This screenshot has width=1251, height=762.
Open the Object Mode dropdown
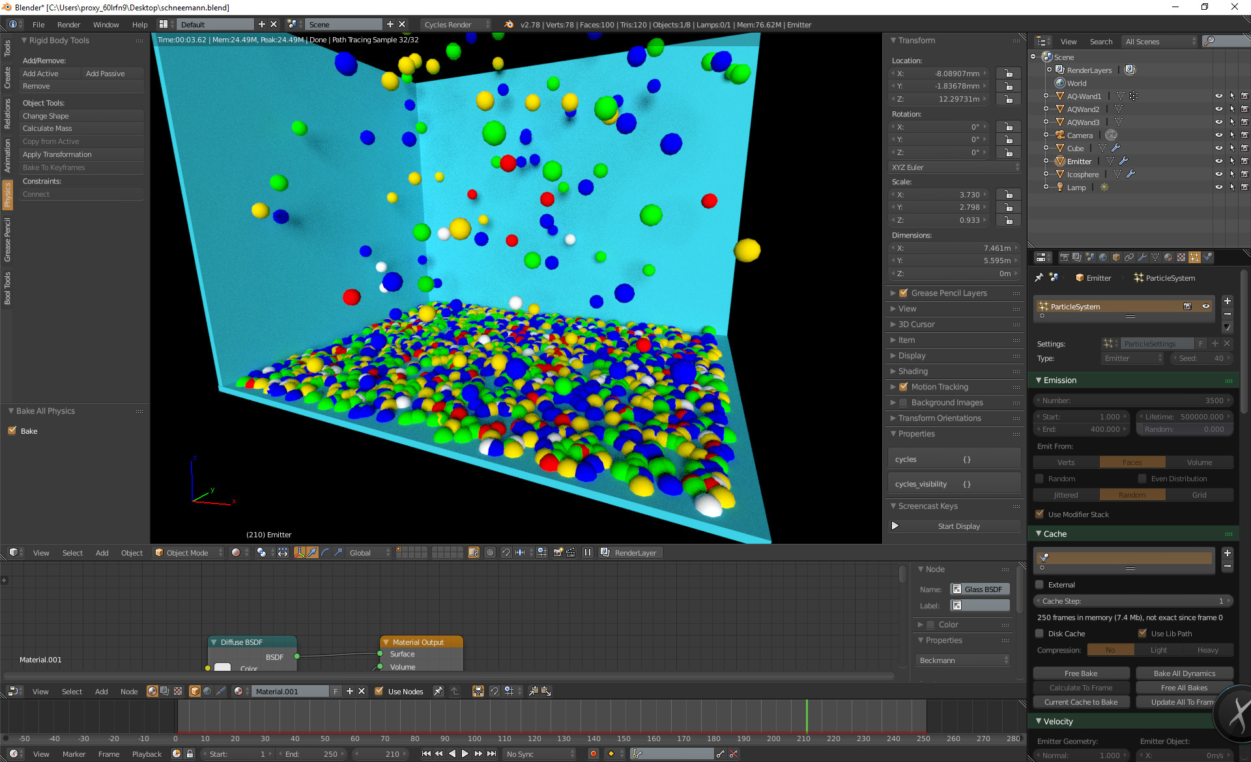pos(189,552)
